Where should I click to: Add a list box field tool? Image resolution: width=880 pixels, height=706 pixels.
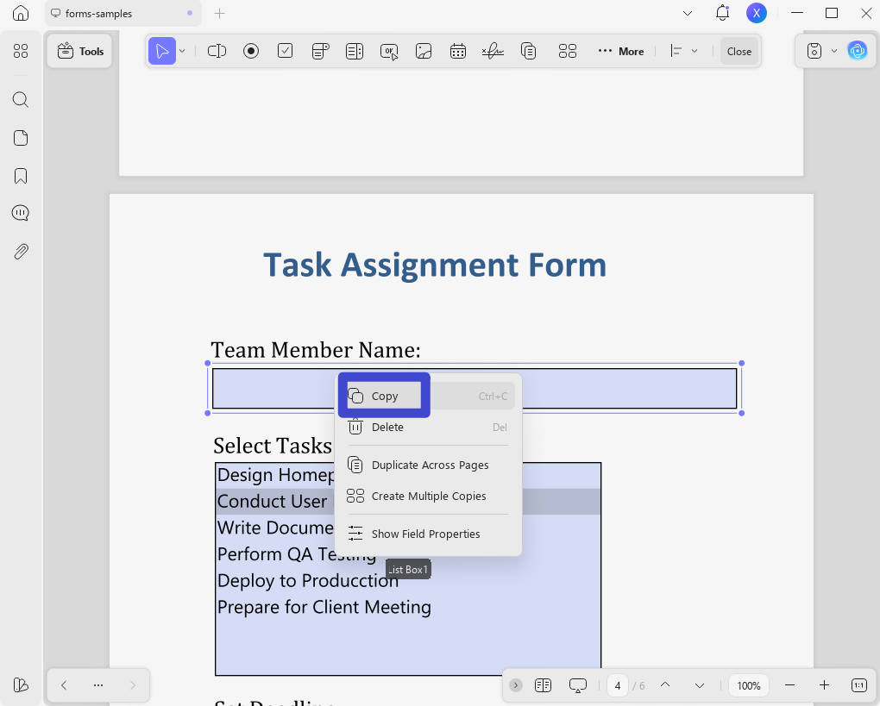[x=355, y=51]
